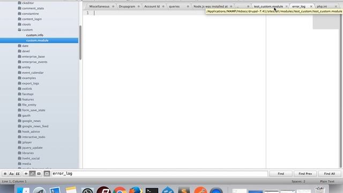Expand the date folder

click(x=19, y=46)
